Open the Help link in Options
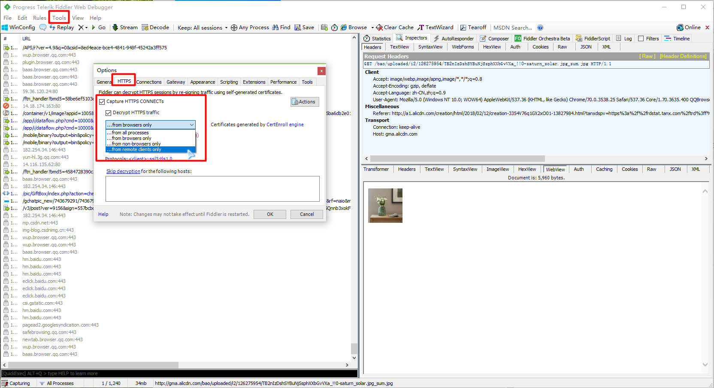Screen dimensions: 714x388 click(103, 214)
